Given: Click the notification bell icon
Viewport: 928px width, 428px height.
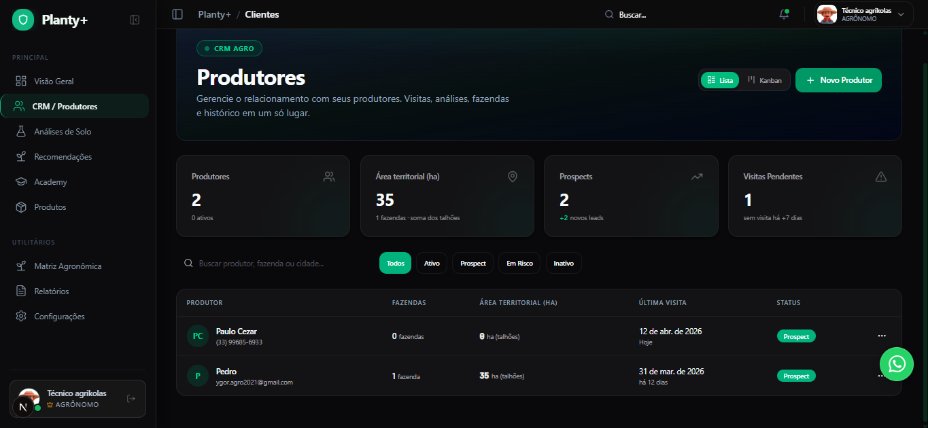Looking at the screenshot, I should pyautogui.click(x=784, y=14).
